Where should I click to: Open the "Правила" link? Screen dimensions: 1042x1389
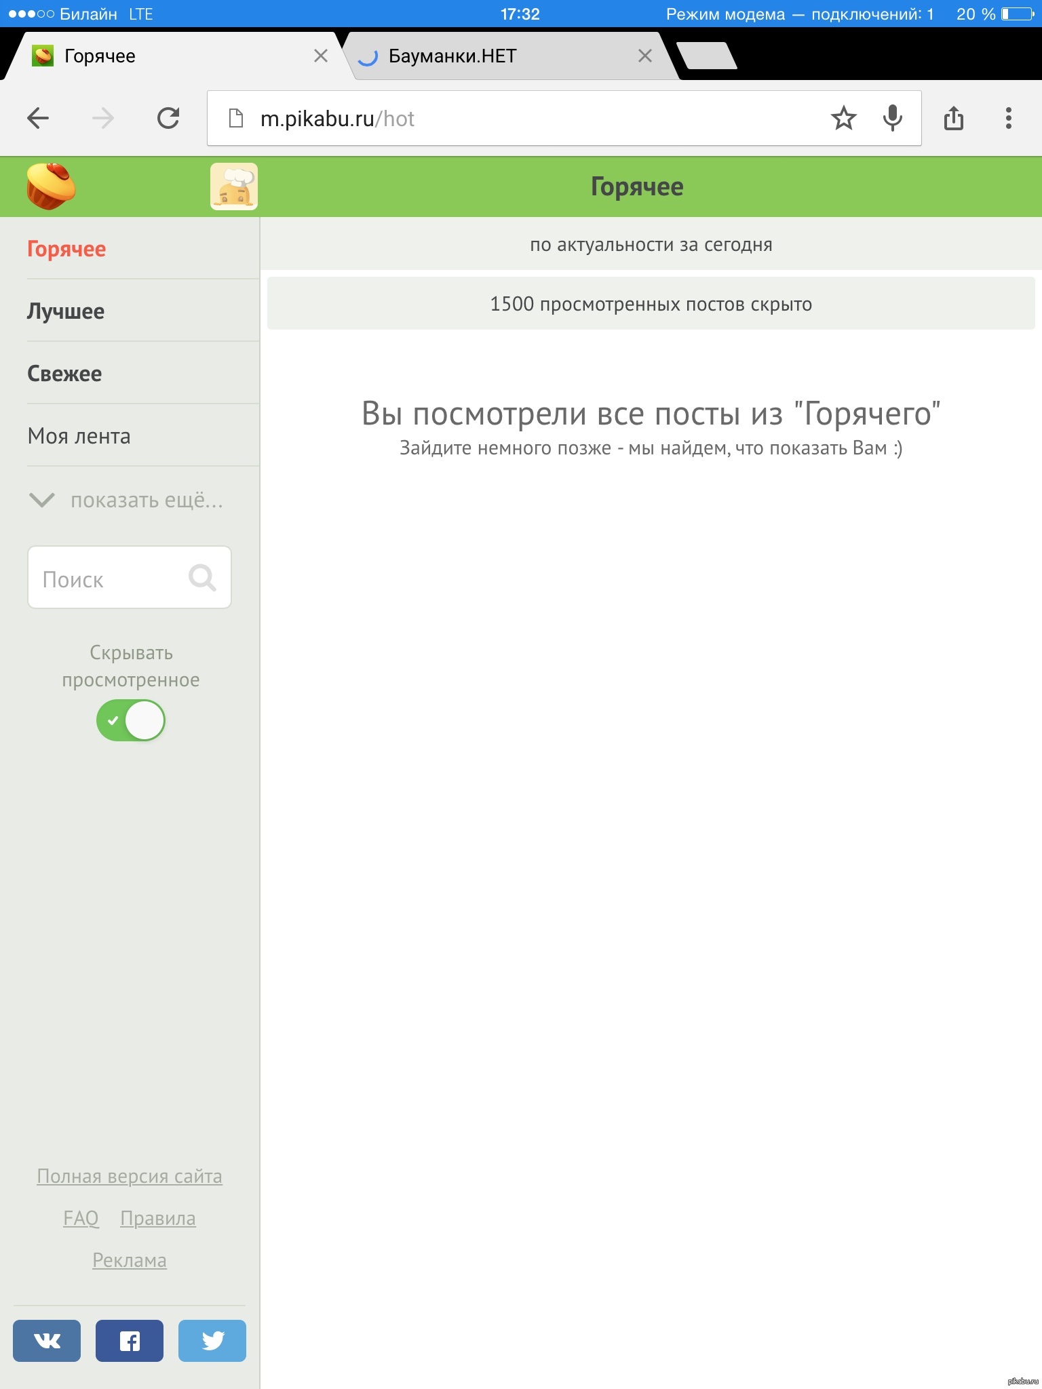[158, 1218]
